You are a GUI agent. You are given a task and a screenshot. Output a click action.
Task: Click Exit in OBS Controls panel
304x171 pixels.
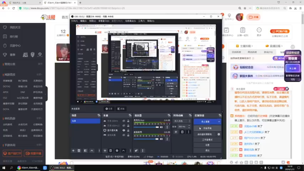[x=207, y=150]
